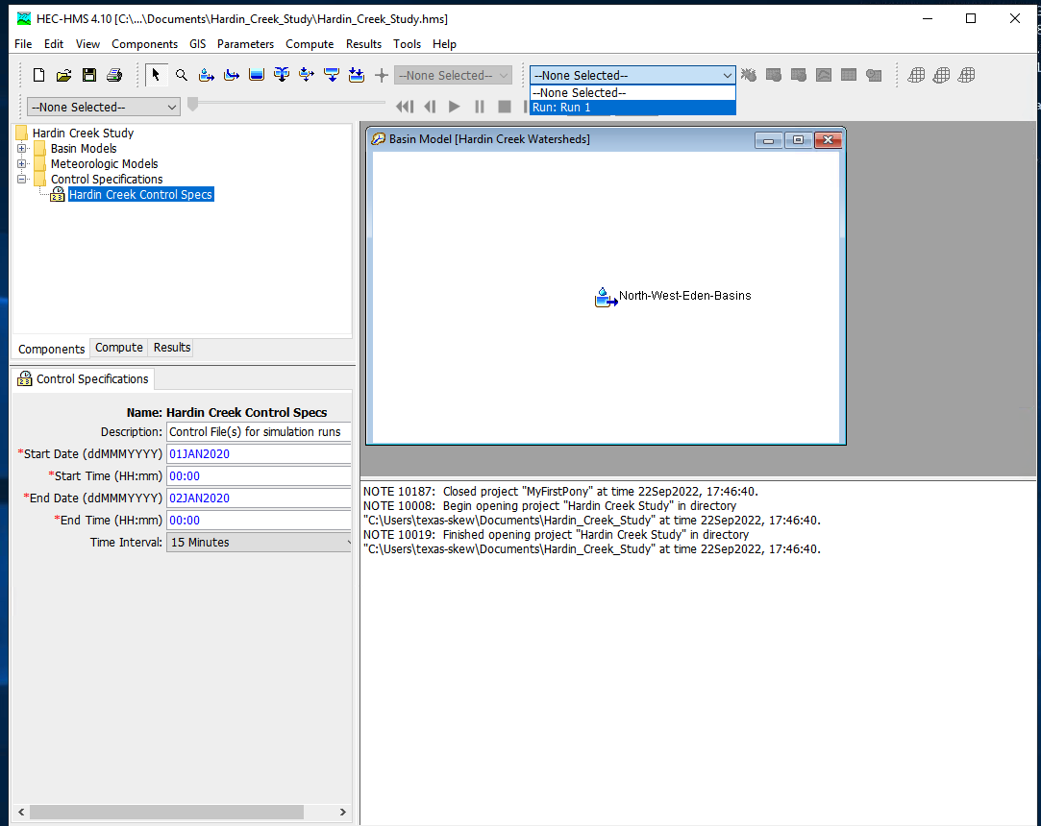The width and height of the screenshot is (1041, 826).
Task: Expand the Meteorologic Models tree node
Action: (x=22, y=164)
